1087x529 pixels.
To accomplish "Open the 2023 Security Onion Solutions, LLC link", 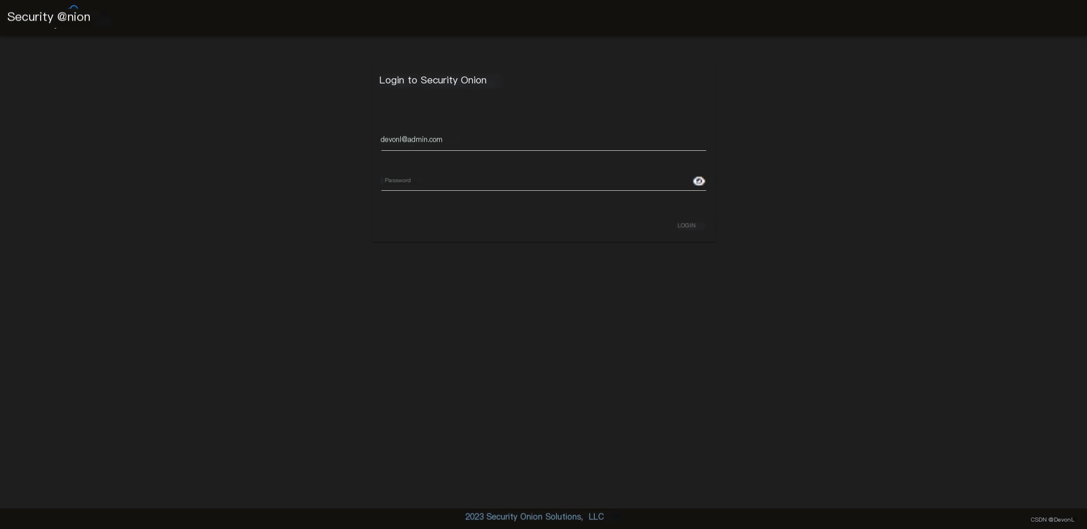I will (534, 516).
